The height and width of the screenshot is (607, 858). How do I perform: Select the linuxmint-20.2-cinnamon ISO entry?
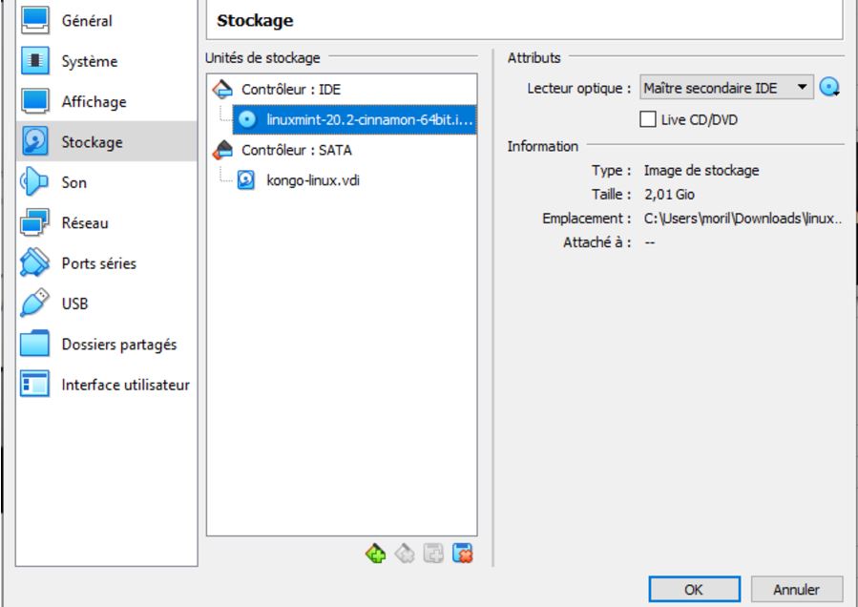pyautogui.click(x=369, y=119)
